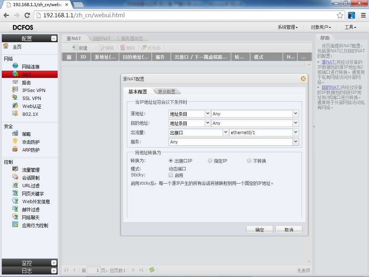Open the 邮件过滤 icon
Screen dimensions: 369x277
(15, 209)
